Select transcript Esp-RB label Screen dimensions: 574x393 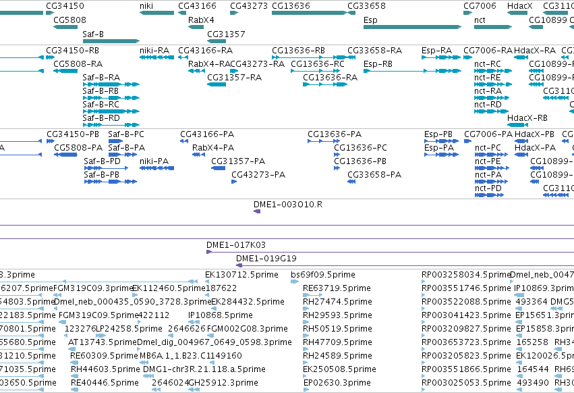tap(378, 63)
